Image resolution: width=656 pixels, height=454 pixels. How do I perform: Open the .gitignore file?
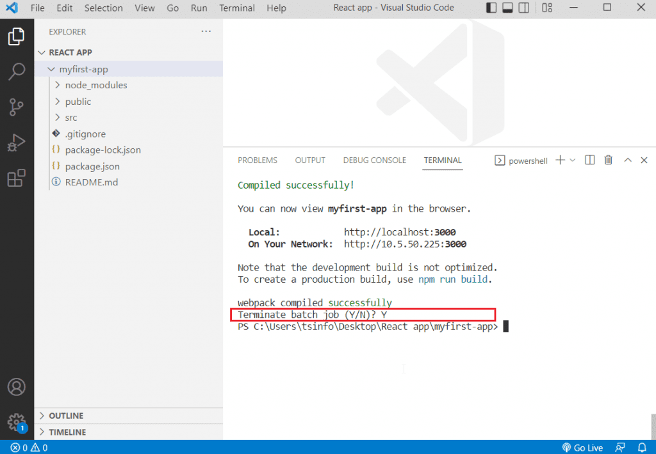tap(128, 134)
